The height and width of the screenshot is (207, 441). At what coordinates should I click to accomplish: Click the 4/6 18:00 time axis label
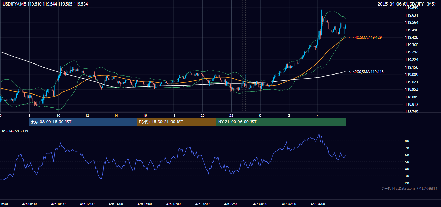[x=174, y=204]
